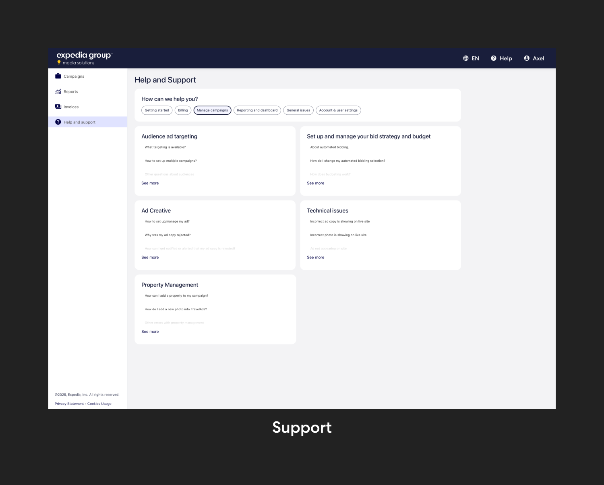Click the Invoices icon in the sidebar
The height and width of the screenshot is (485, 604).
pos(58,107)
